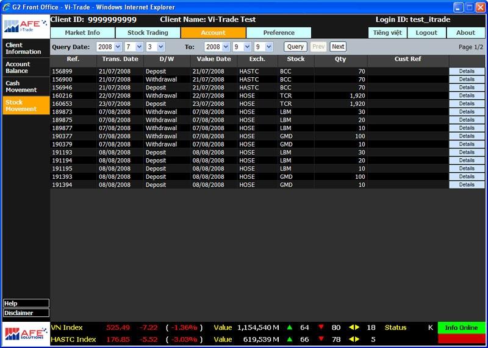The height and width of the screenshot is (348, 488).
Task: Click the VN Index value 525.49
Action: 118,327
